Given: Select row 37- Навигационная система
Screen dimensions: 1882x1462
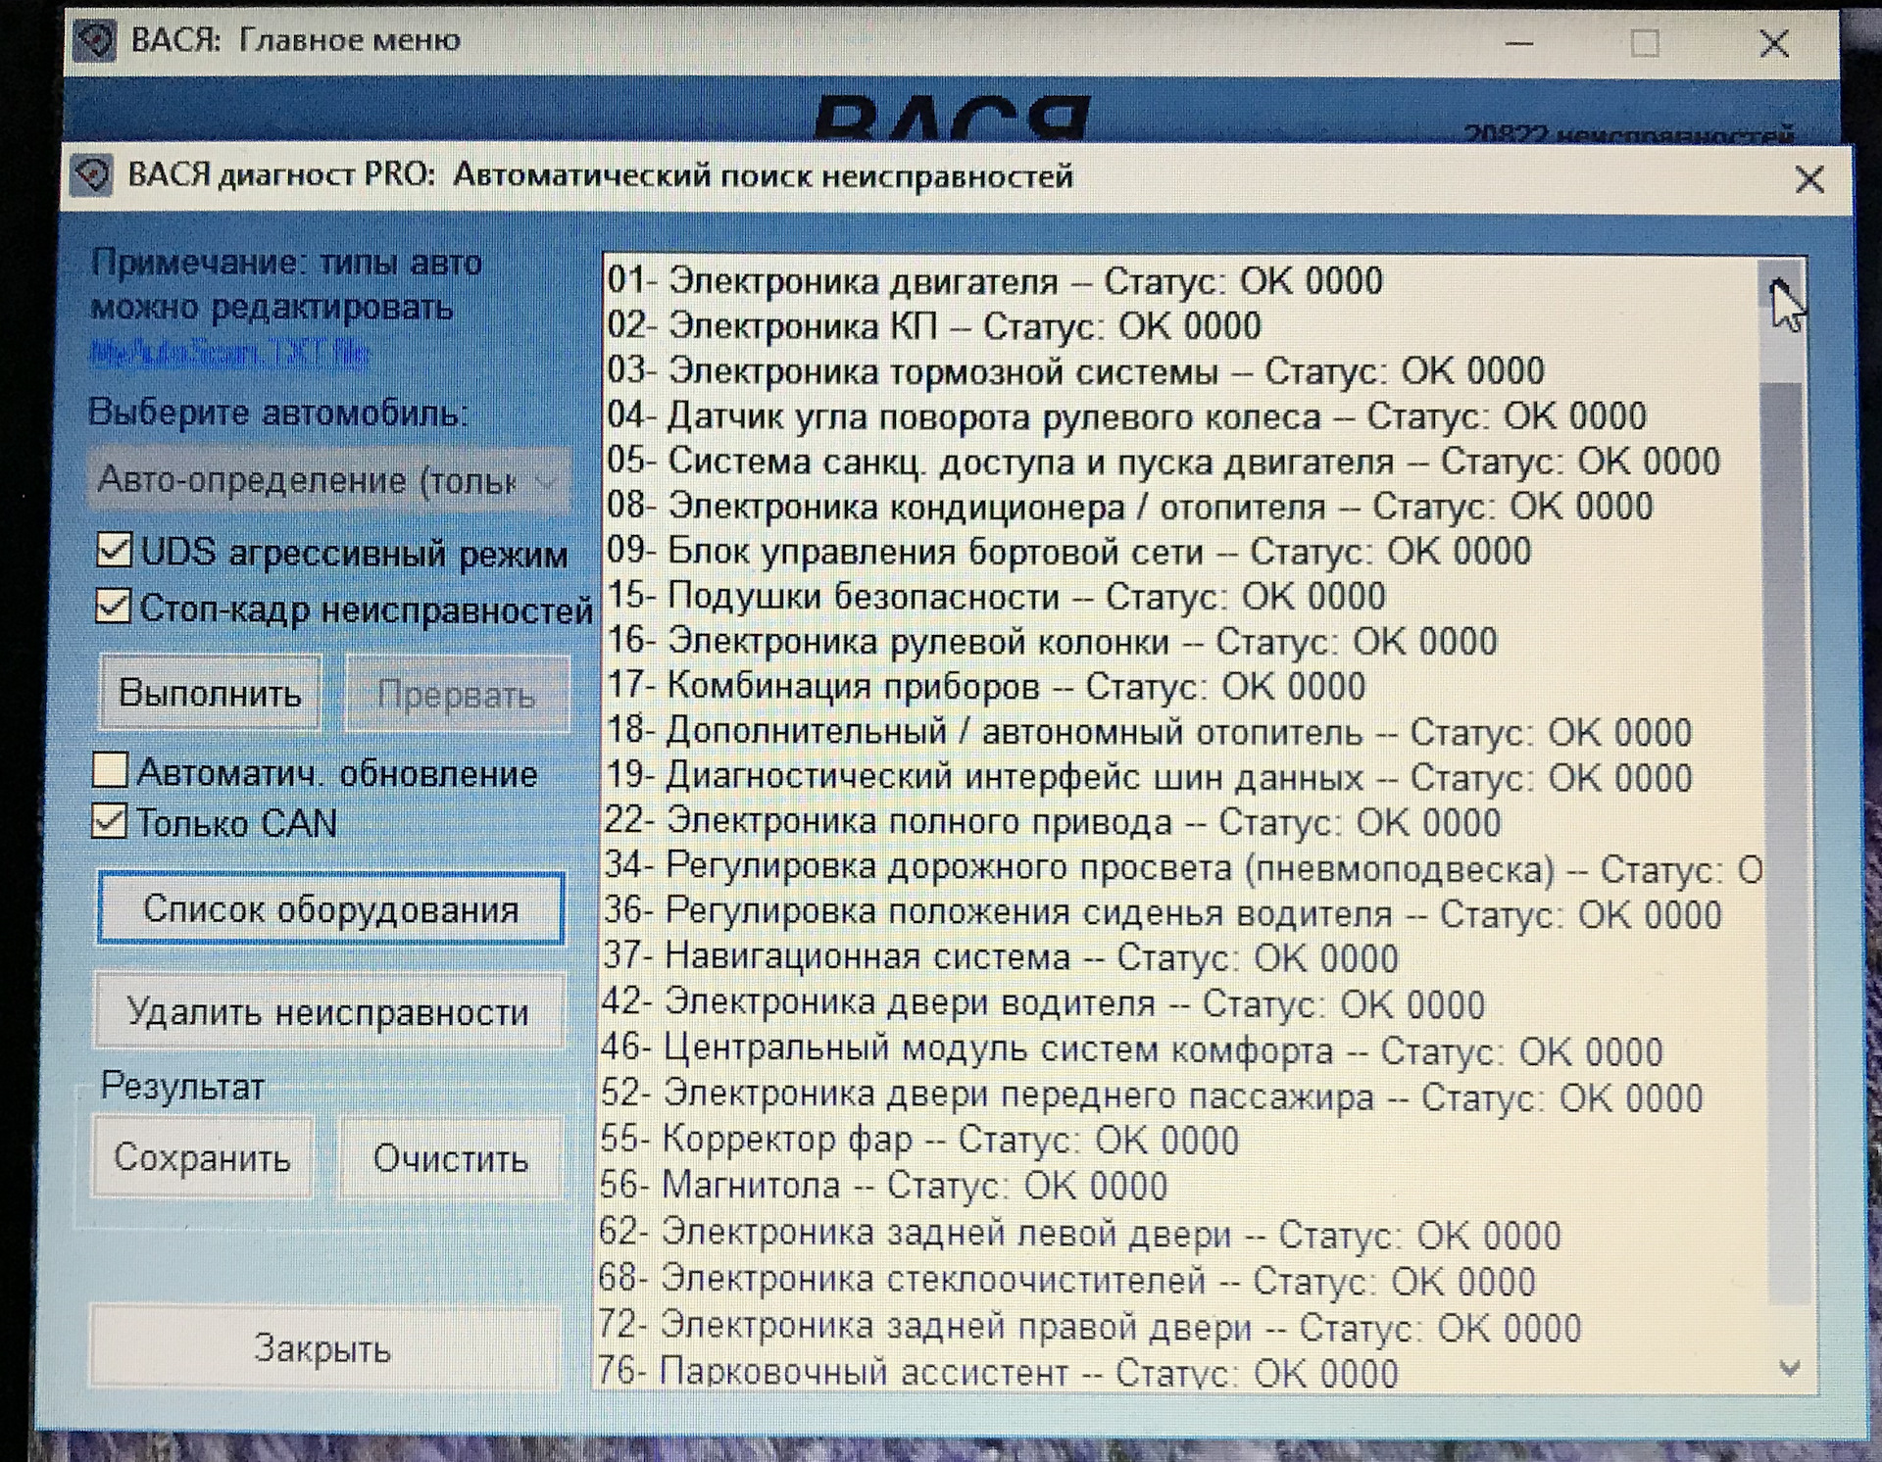Looking at the screenshot, I should pos(1001,956).
